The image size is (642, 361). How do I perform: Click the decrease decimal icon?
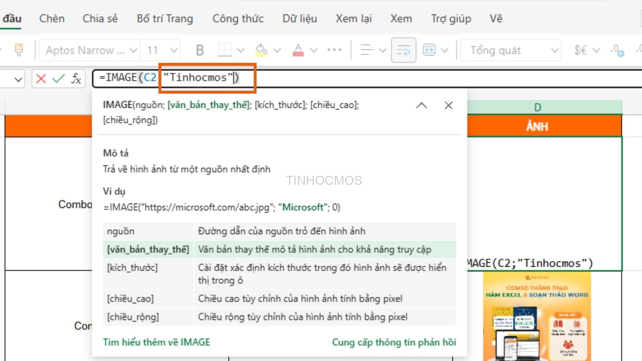click(x=617, y=50)
